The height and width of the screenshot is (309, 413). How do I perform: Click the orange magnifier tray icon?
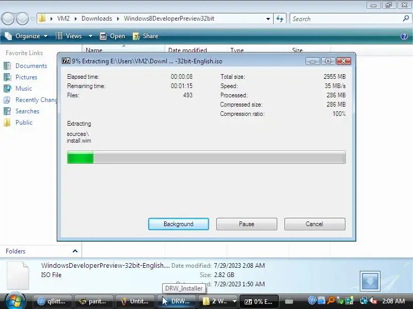click(331, 300)
